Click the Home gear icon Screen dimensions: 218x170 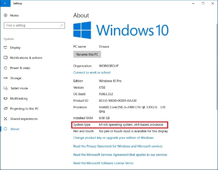tap(5, 15)
